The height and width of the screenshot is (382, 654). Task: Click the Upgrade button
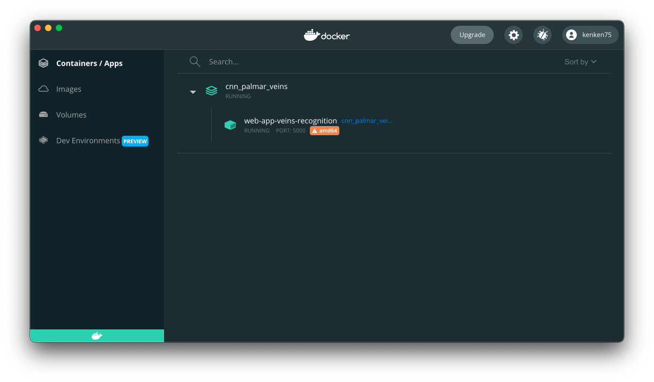472,35
